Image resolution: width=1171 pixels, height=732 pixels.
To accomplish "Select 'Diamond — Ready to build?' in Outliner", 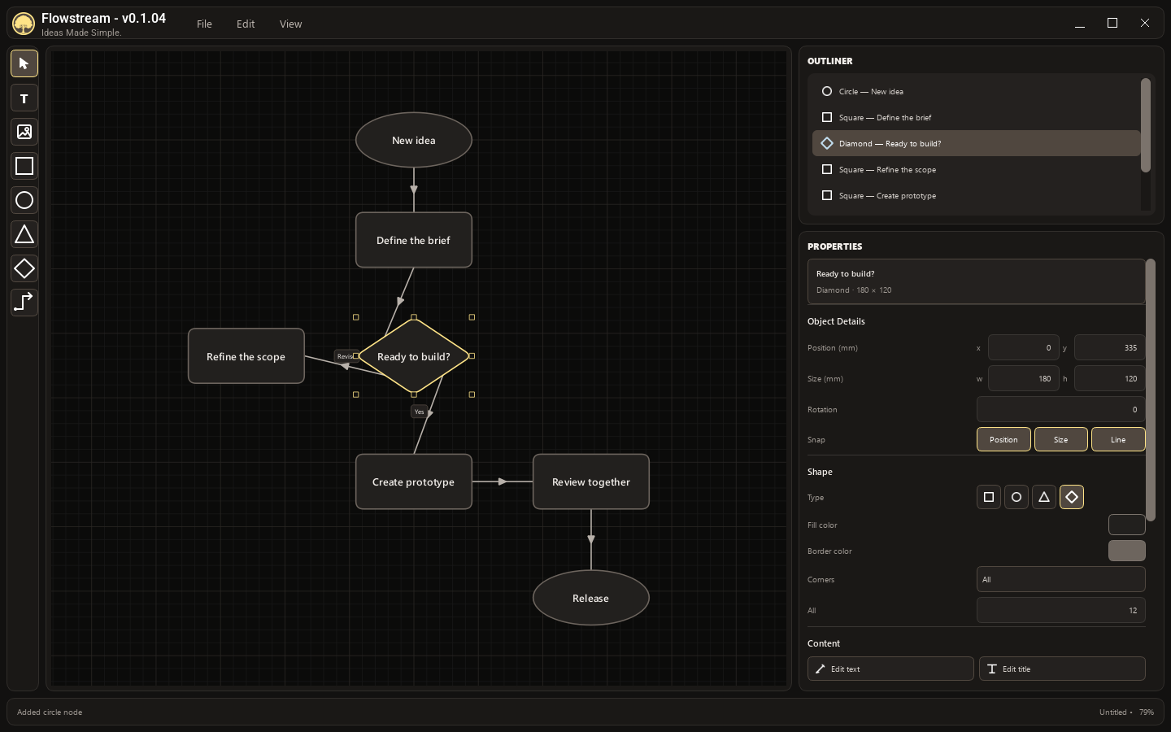I will [x=976, y=143].
